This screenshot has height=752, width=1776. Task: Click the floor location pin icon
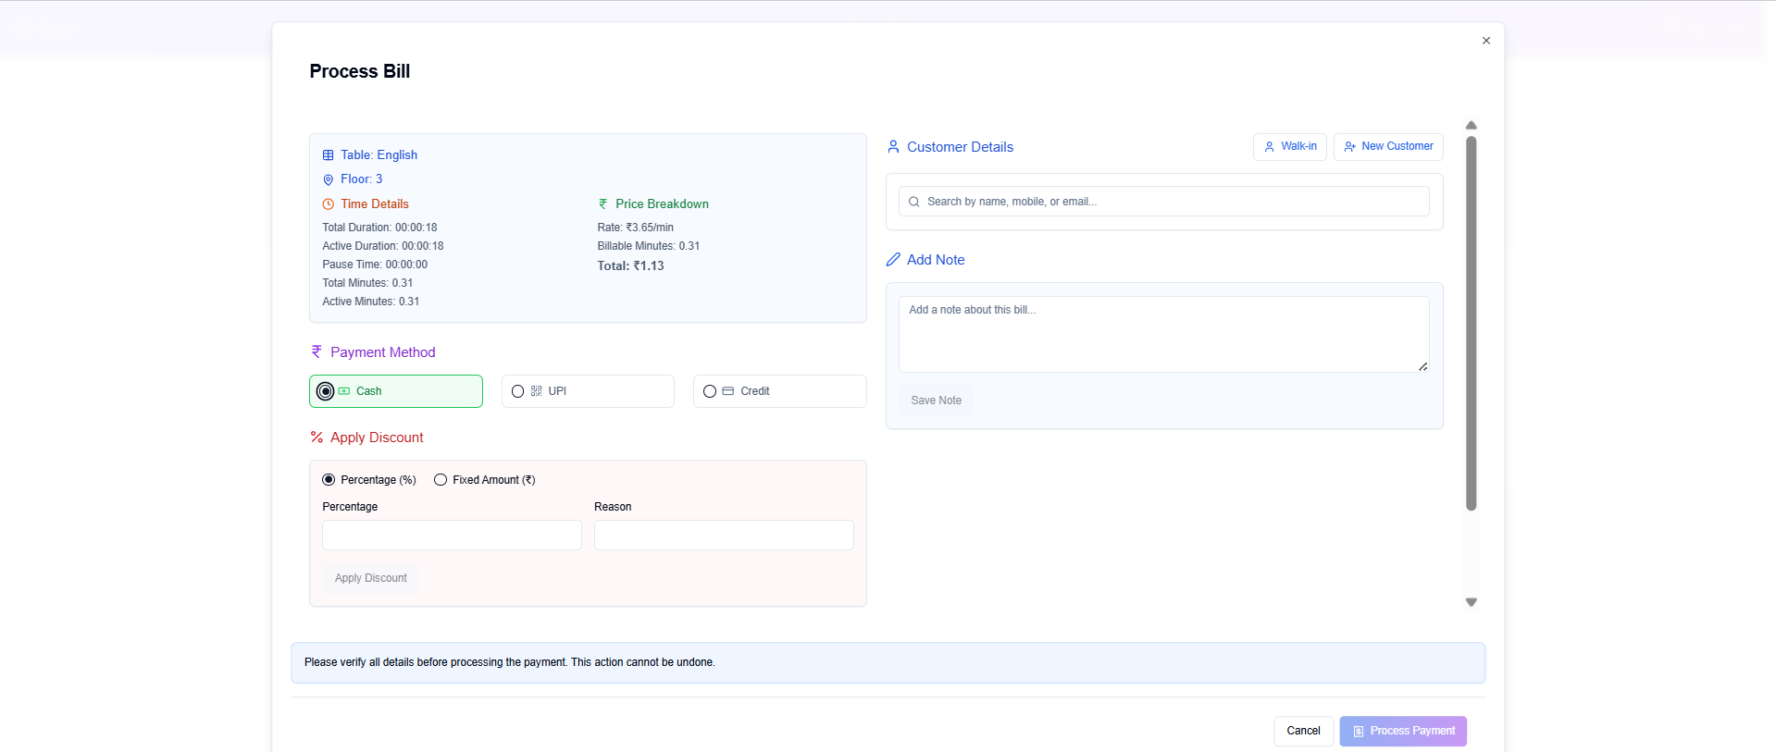click(x=328, y=179)
